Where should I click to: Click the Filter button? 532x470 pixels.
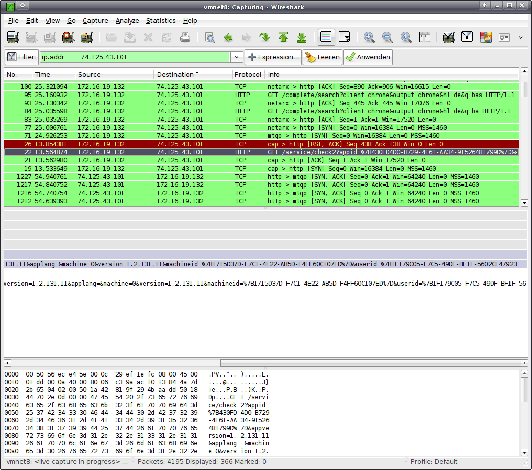(x=21, y=57)
